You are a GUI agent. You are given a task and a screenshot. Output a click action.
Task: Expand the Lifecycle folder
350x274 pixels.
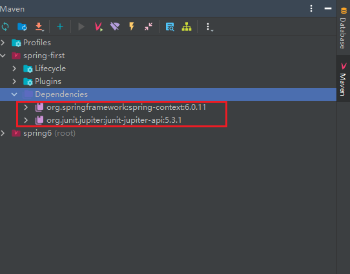(14, 68)
